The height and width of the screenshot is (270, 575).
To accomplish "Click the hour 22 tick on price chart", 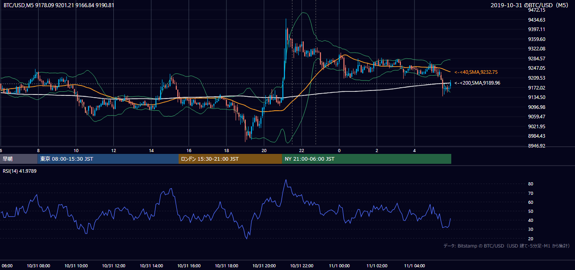I will (x=301, y=150).
